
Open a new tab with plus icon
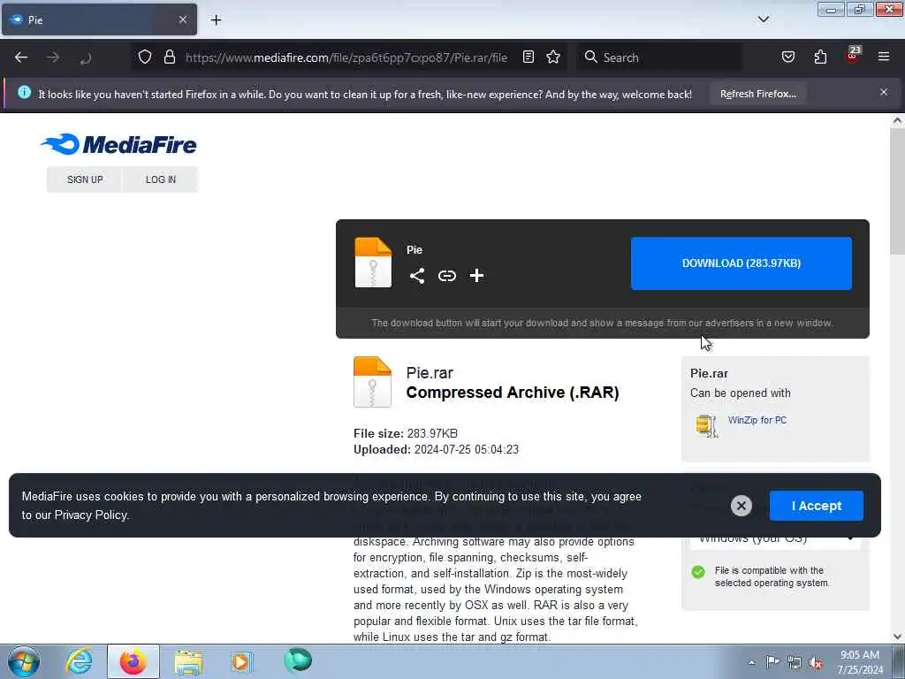[x=216, y=20]
